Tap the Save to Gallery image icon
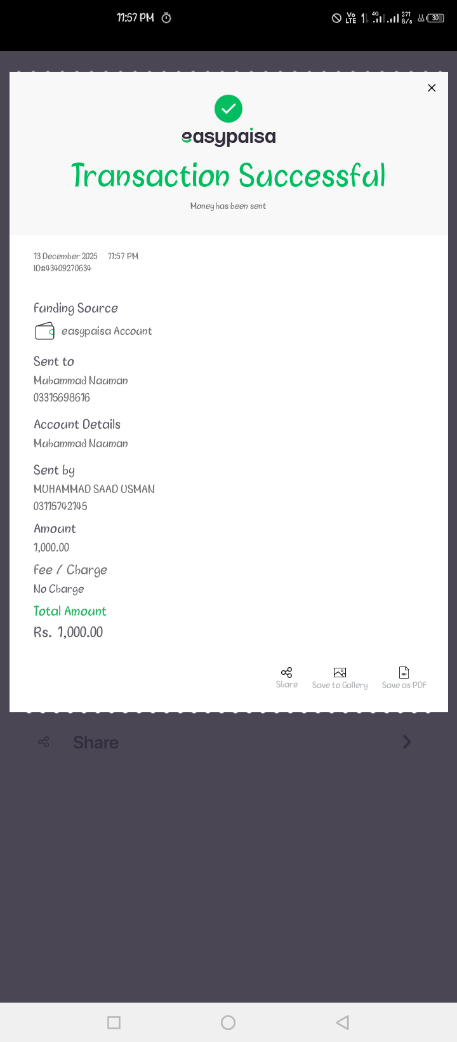The image size is (457, 1042). pos(340,672)
